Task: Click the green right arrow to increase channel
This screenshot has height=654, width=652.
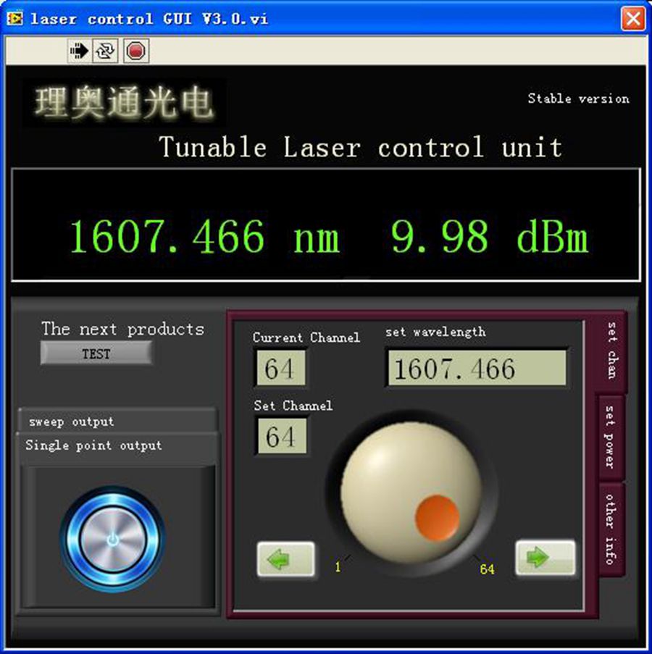Action: coord(545,558)
